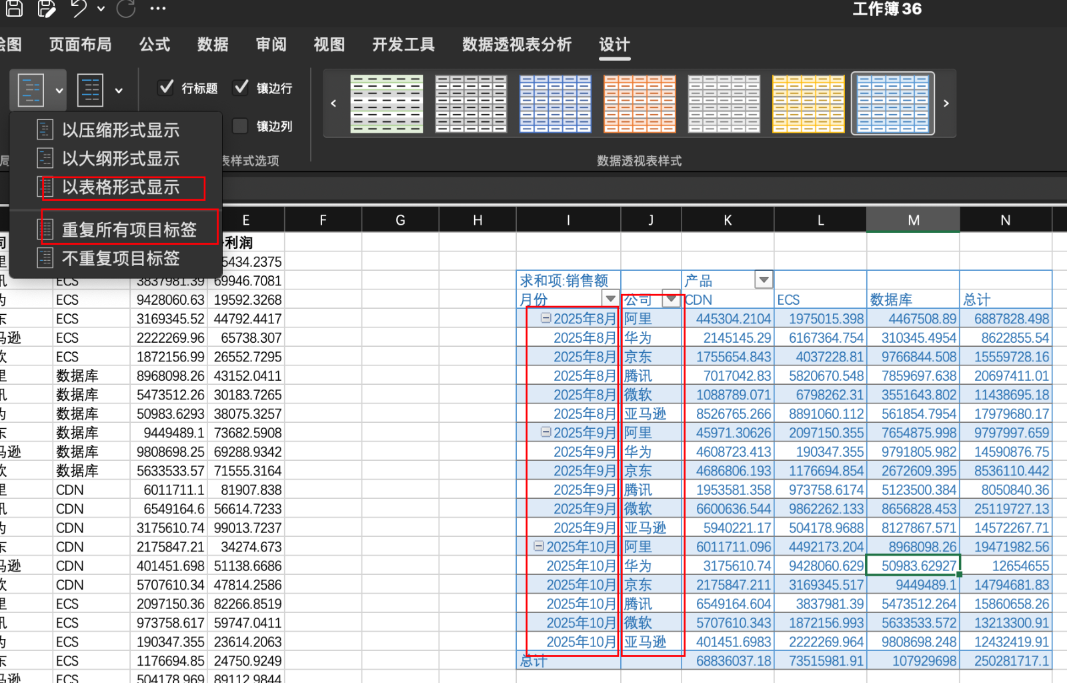The width and height of the screenshot is (1067, 683).
Task: Select 以表格形式显示 menu option
Action: [121, 187]
